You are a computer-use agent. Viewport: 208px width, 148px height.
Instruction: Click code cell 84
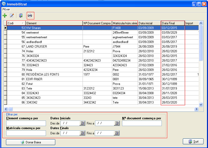point(16,93)
